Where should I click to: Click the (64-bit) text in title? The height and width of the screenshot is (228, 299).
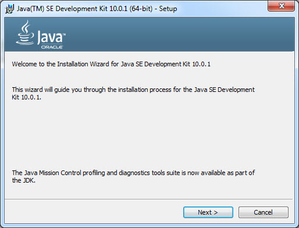click(141, 9)
